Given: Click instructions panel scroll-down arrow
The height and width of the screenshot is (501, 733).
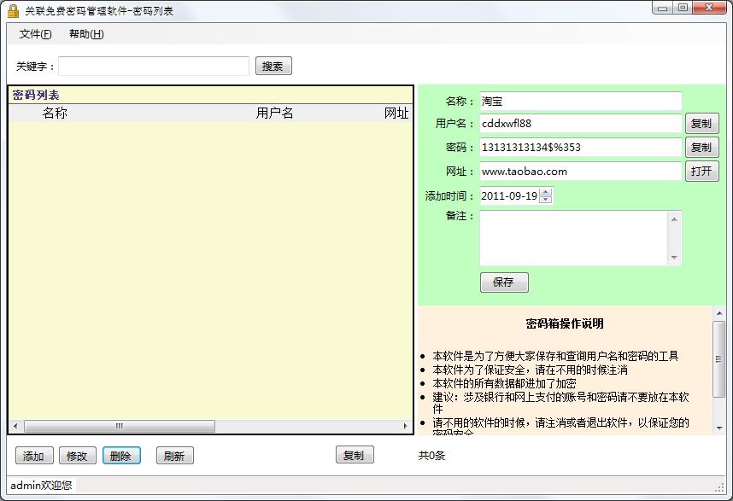Looking at the screenshot, I should (x=719, y=428).
